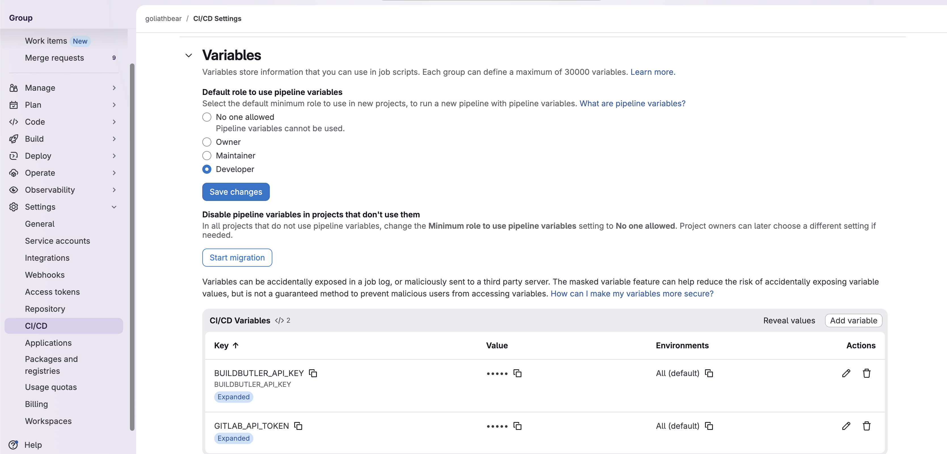Edit the BUILDBUTLER_API_KEY variable using the pencil icon

click(x=846, y=373)
